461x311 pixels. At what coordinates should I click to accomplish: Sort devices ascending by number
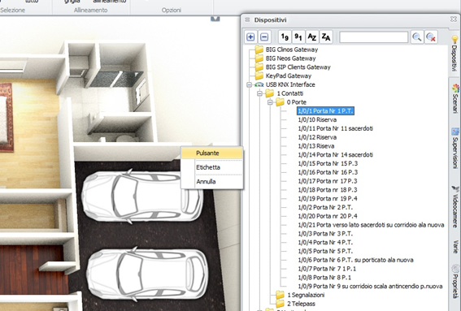click(285, 37)
